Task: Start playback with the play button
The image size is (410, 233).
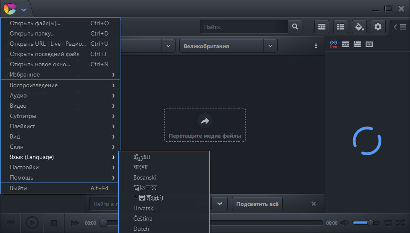Action: click(x=32, y=223)
